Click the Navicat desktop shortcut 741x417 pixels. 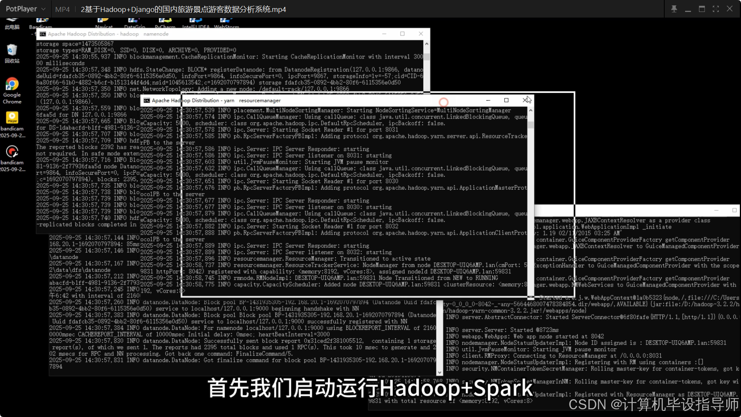tap(104, 22)
